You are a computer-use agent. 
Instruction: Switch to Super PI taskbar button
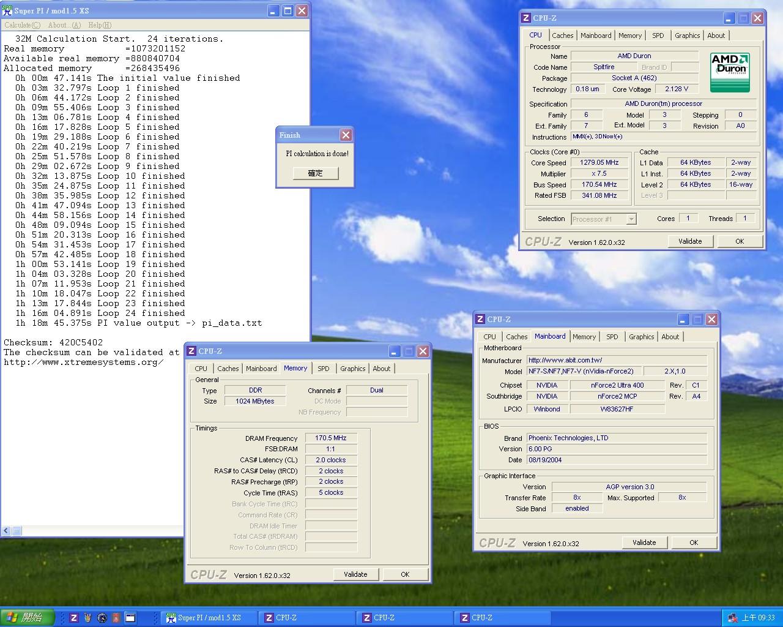pos(209,618)
